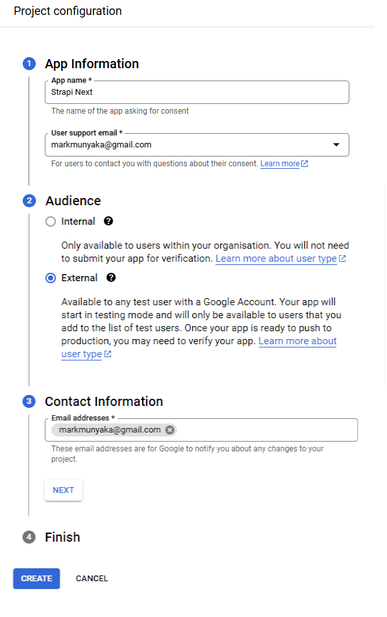Viewport: 387px width, 617px height.
Task: Remove the markmunyaka@gmail.com email chip
Action: (x=170, y=430)
